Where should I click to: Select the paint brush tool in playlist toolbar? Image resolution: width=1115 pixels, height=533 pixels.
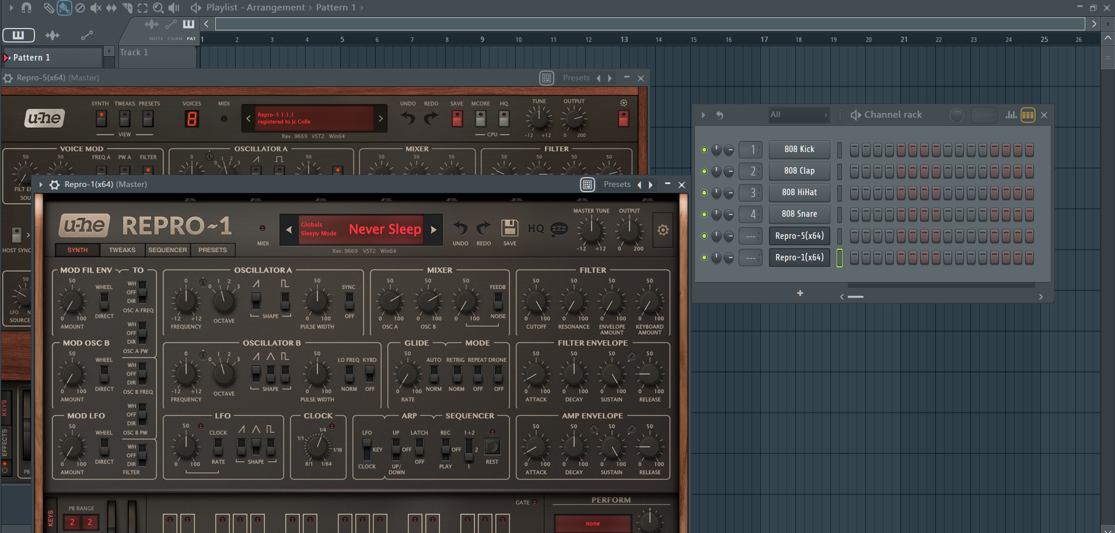coord(64,8)
